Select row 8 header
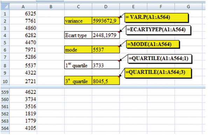The image size is (208, 139). click(5, 65)
